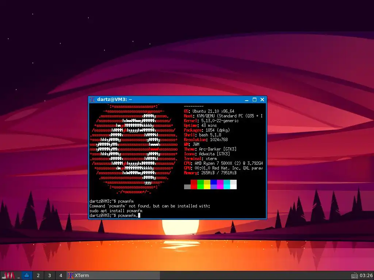Screen dimensions: 374x280
Task: Maximize the xterm window
Action: point(255,100)
